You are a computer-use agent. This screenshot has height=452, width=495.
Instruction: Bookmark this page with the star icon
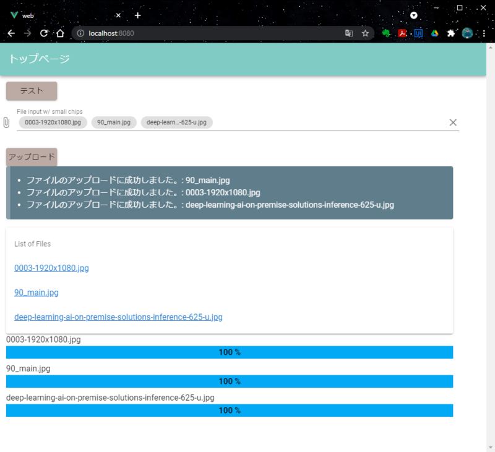365,33
